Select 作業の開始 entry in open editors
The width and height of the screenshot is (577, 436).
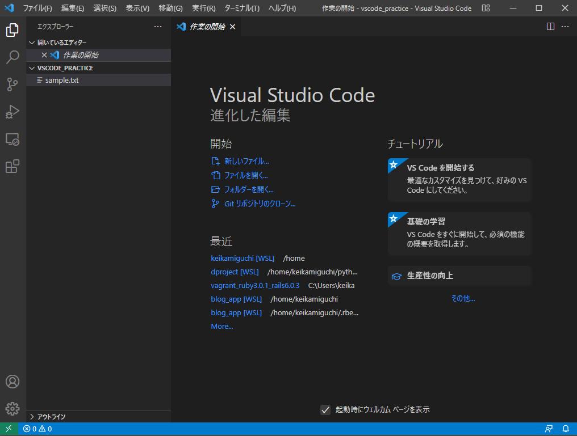click(99, 55)
